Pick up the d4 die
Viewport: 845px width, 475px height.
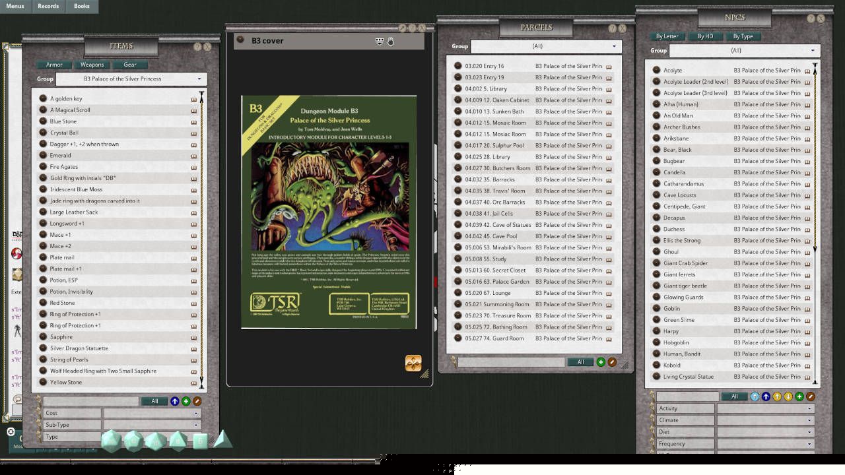click(222, 439)
